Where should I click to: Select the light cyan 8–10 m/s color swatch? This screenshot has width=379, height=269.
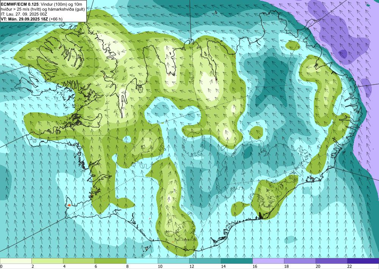tap(142, 261)
